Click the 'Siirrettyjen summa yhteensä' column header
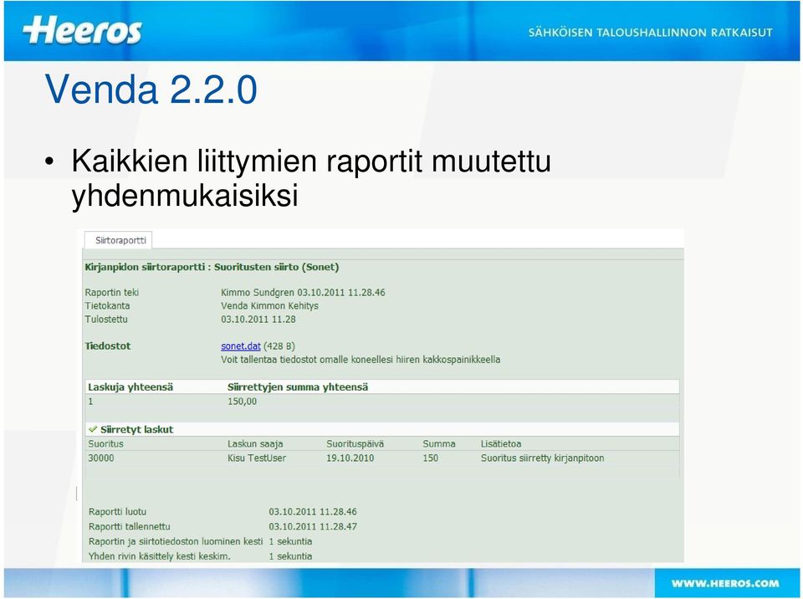Viewport: 803px width, 599px height. coord(298,387)
